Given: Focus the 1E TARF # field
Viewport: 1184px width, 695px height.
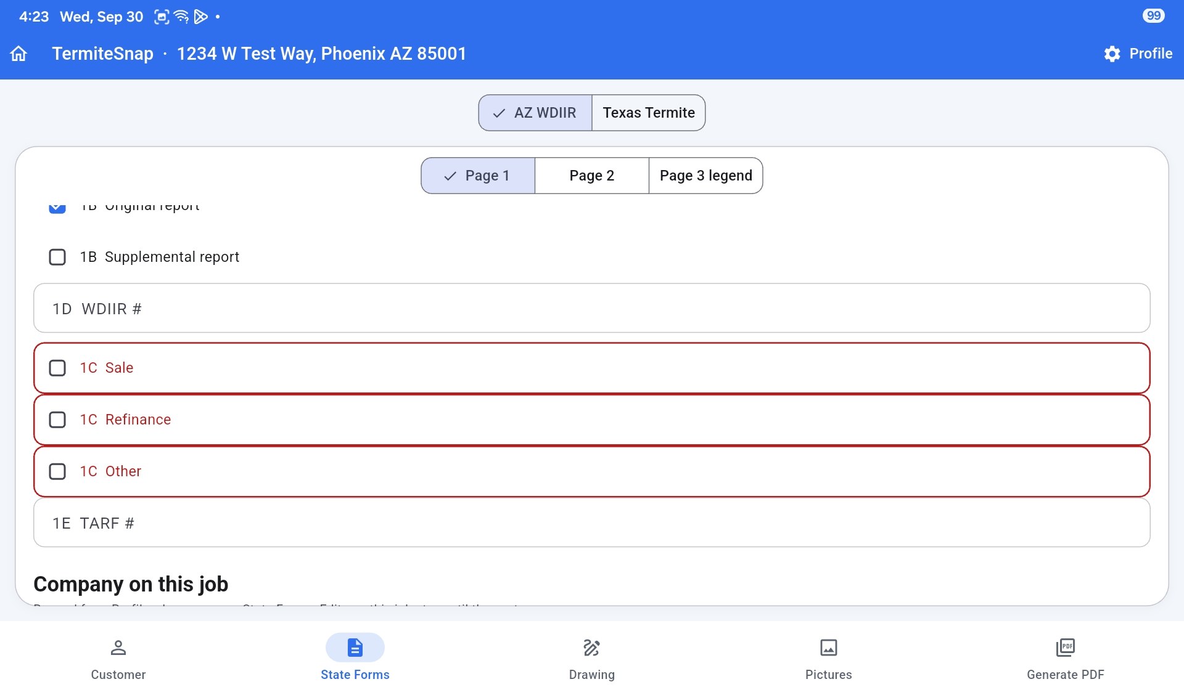Looking at the screenshot, I should (x=592, y=522).
